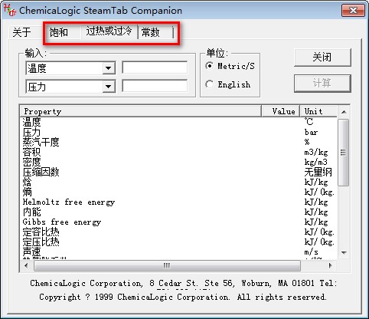The image size is (369, 319).
Task: Click the 计算 button
Action: pos(322,84)
